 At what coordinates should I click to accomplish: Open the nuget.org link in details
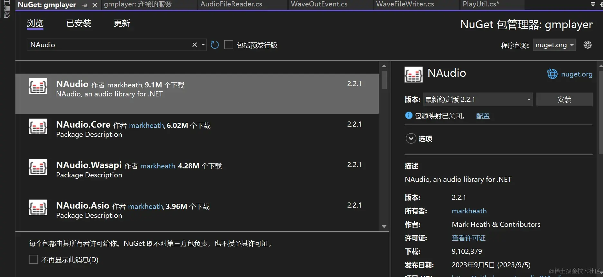tap(577, 74)
